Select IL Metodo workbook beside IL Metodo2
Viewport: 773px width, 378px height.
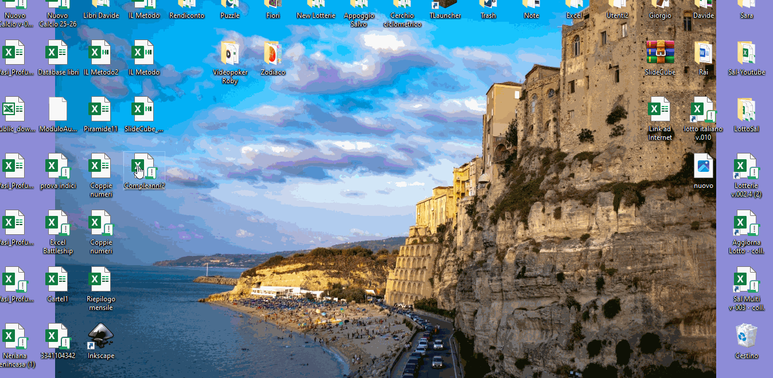tap(143, 53)
